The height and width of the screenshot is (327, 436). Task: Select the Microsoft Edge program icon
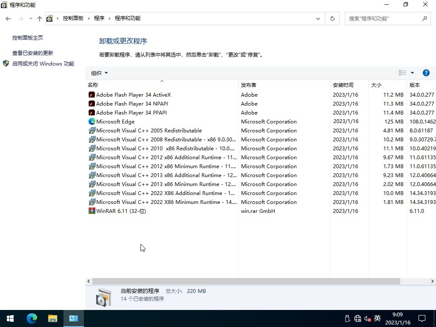click(92, 122)
